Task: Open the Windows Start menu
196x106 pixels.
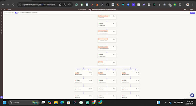Action: [x=5, y=103]
